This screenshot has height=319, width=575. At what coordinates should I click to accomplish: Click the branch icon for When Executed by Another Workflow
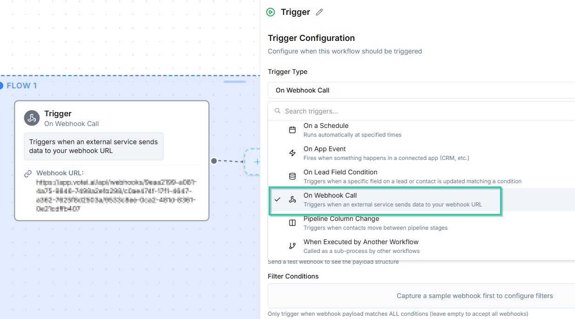tap(292, 246)
